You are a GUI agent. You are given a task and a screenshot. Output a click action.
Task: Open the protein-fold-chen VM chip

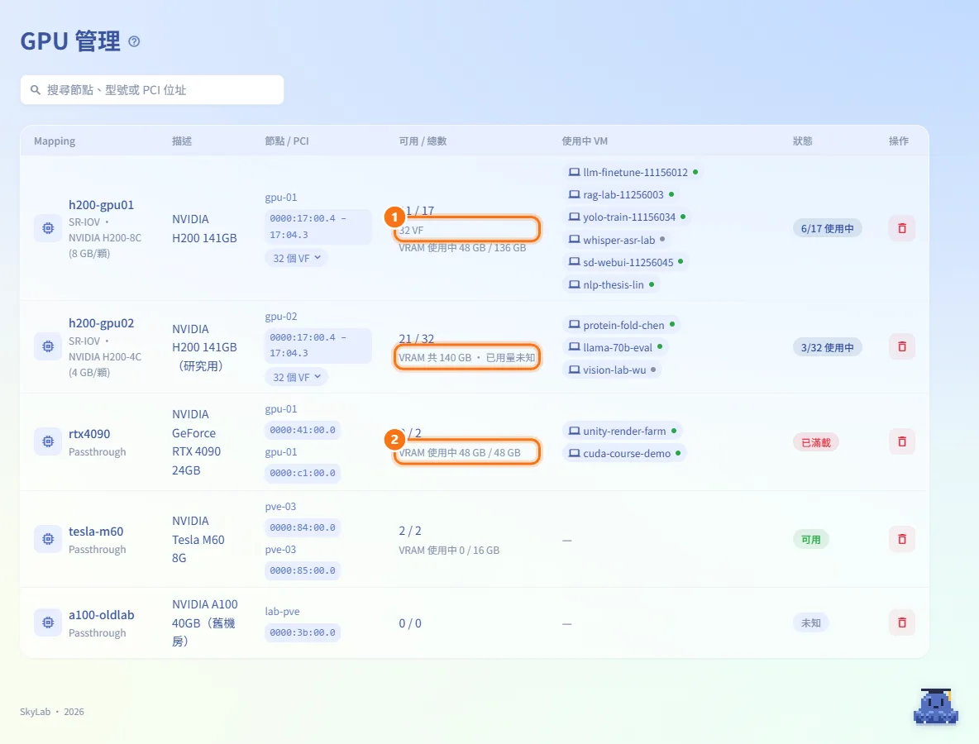point(621,325)
